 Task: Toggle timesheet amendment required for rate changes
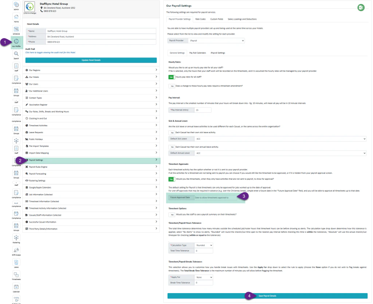click(172, 86)
